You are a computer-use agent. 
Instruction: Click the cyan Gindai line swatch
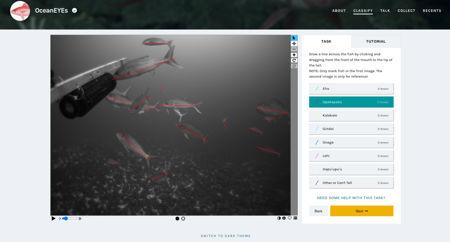pos(317,129)
